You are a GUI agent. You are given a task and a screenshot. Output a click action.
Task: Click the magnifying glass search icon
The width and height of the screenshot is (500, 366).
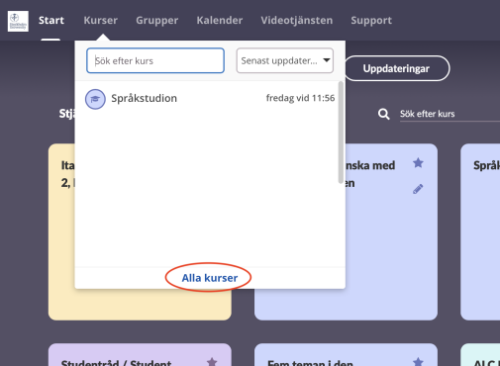[x=383, y=114]
